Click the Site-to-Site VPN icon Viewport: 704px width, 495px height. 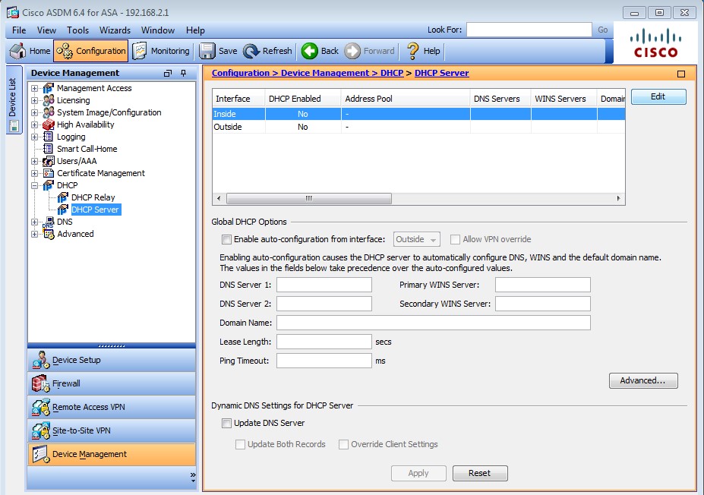[x=40, y=430]
